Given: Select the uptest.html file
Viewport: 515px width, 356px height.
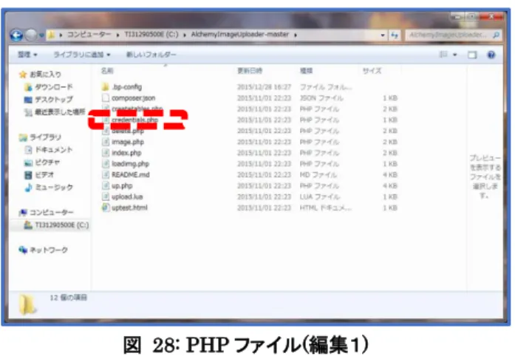Looking at the screenshot, I should pyautogui.click(x=129, y=208).
